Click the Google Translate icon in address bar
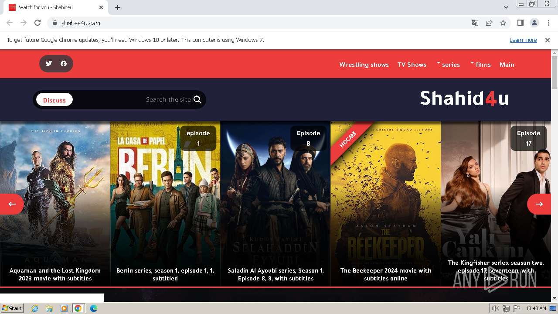The image size is (558, 314). (475, 23)
